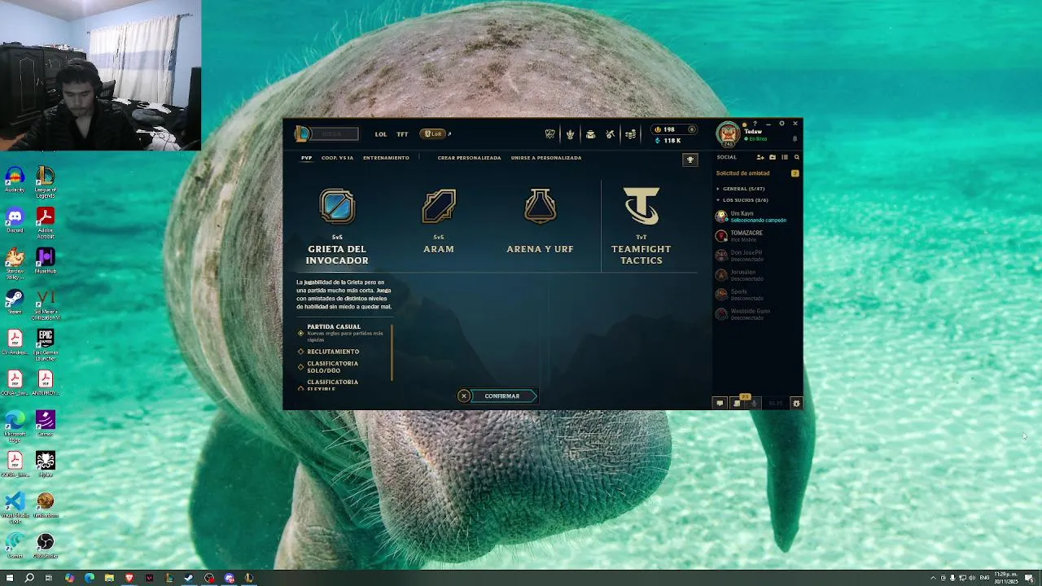Open Unirse a Personalizada tab
Screen dimensions: 1042x586
pos(546,158)
